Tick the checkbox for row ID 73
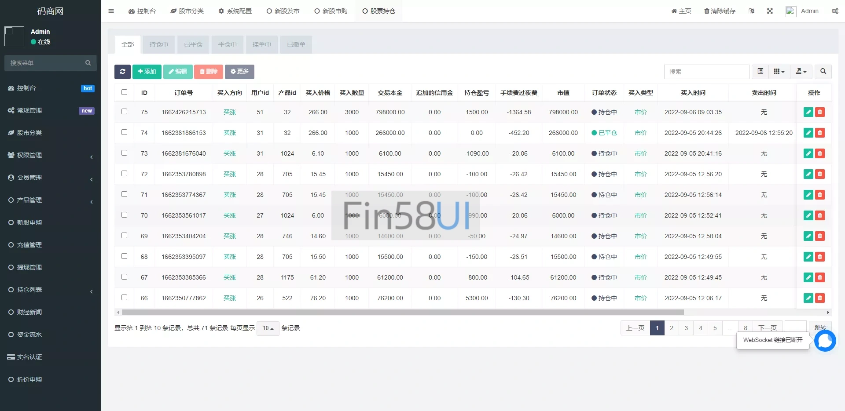The height and width of the screenshot is (411, 845). coord(124,153)
